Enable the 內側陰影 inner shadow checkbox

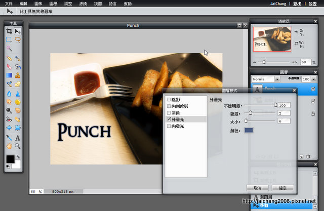tap(169, 106)
